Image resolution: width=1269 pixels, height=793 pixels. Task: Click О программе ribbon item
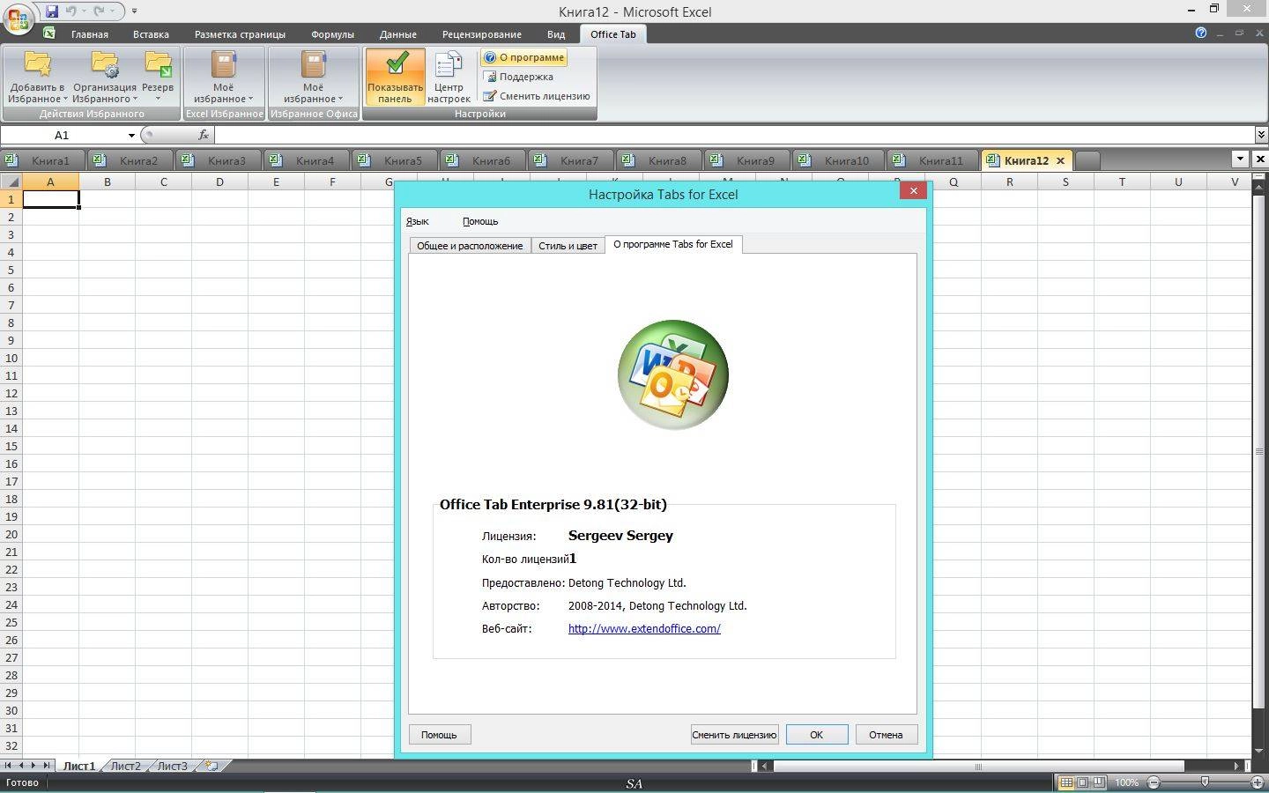524,57
